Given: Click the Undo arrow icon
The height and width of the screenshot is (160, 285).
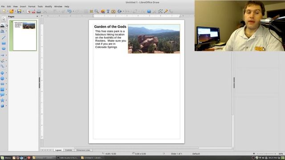Looking at the screenshot, I should (69, 12).
